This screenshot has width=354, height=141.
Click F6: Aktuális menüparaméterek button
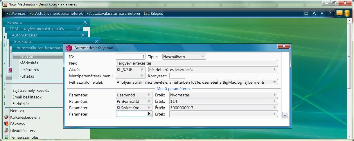[56, 13]
